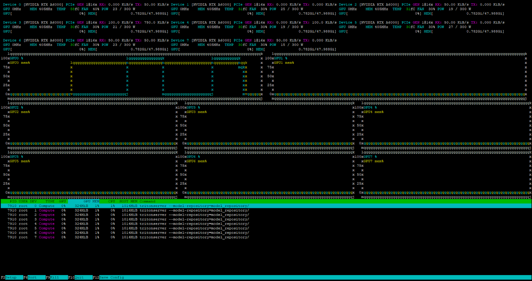Click the 'Device 7 [NVIDIA RTX A6000]' header
This screenshot has height=281, width=532.
[201, 41]
